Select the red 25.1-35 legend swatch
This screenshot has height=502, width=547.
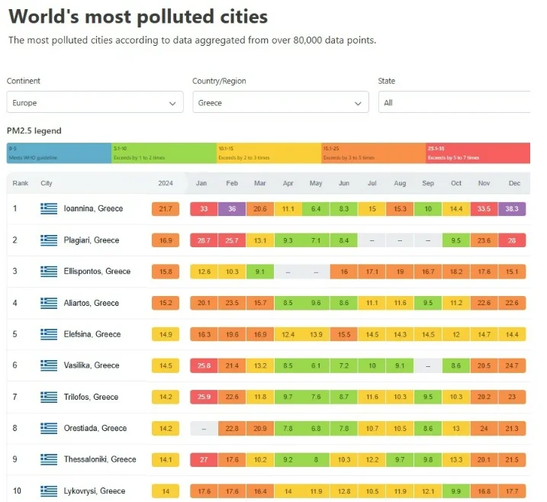tap(478, 153)
